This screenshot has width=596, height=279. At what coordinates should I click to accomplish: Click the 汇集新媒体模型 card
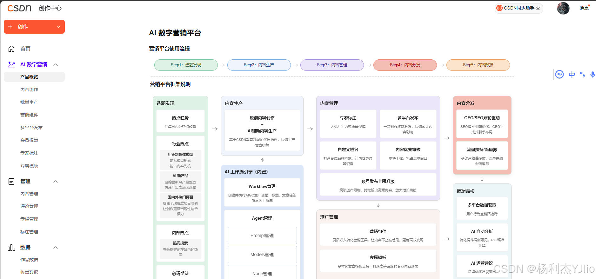click(180, 160)
